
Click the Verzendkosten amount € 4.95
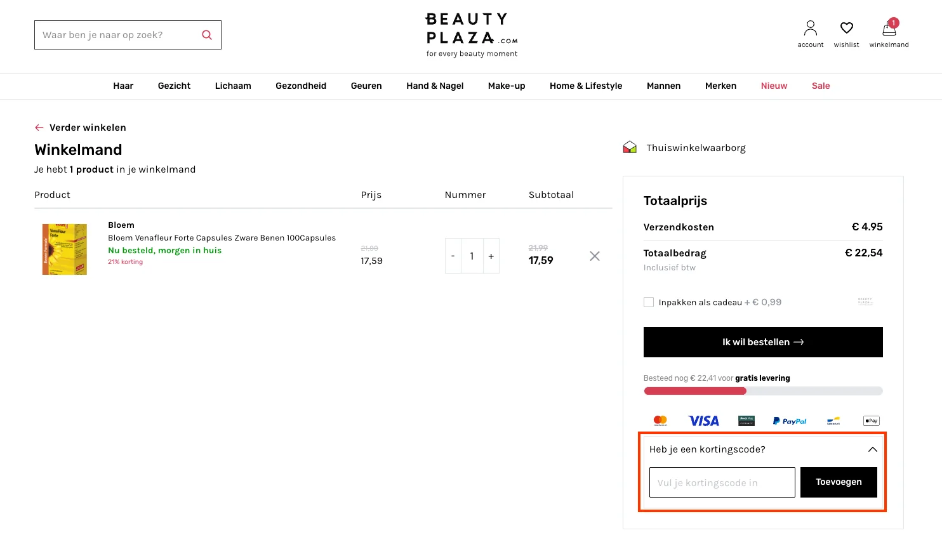[867, 227]
